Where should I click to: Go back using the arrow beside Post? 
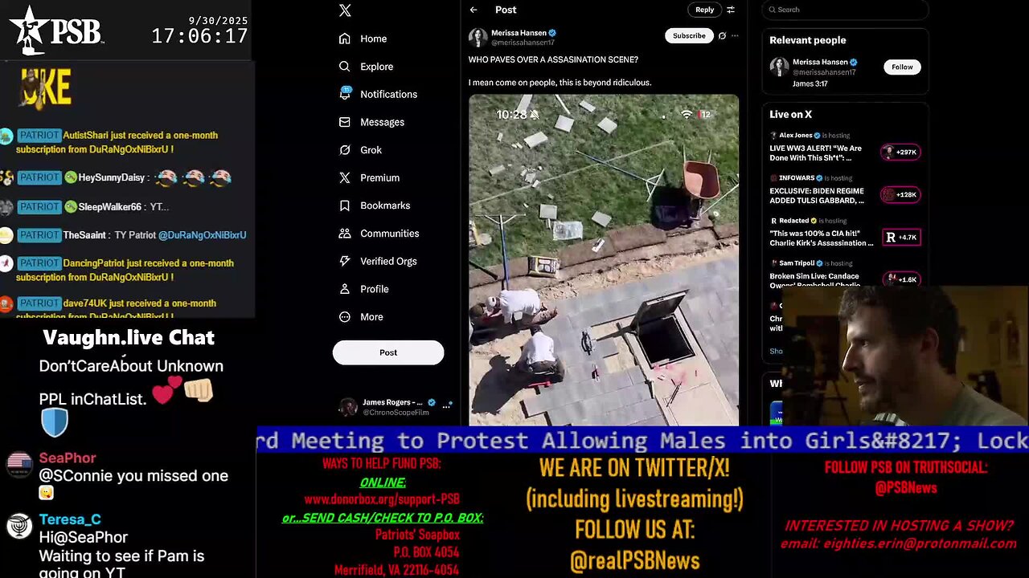[474, 10]
